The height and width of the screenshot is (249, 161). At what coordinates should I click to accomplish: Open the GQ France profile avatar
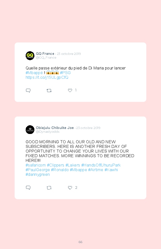click(30, 56)
